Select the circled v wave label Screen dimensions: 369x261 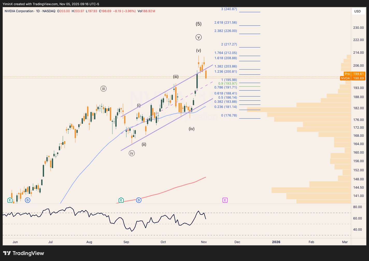click(198, 37)
